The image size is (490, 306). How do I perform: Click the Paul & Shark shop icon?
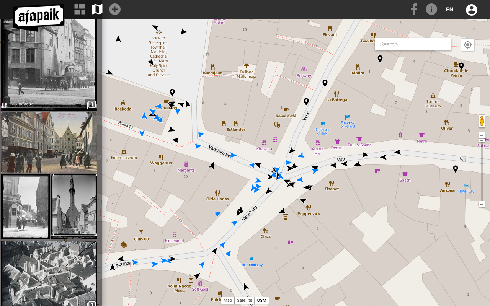(x=359, y=139)
